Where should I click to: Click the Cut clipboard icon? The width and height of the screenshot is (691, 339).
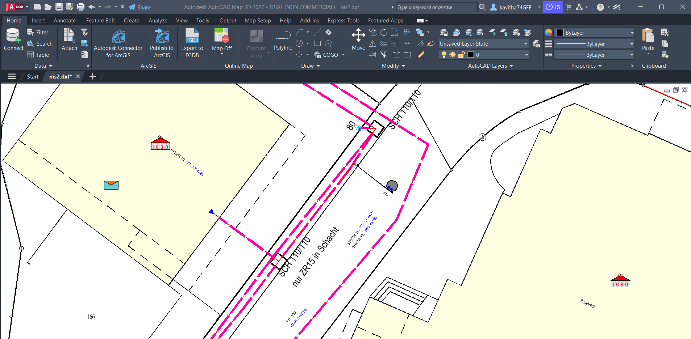[x=665, y=33]
